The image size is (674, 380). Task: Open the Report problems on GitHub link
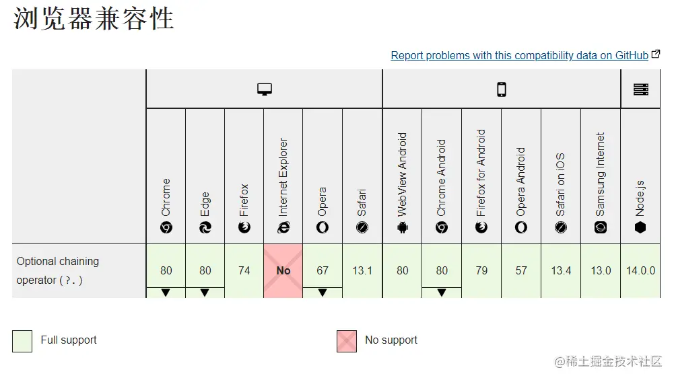519,55
